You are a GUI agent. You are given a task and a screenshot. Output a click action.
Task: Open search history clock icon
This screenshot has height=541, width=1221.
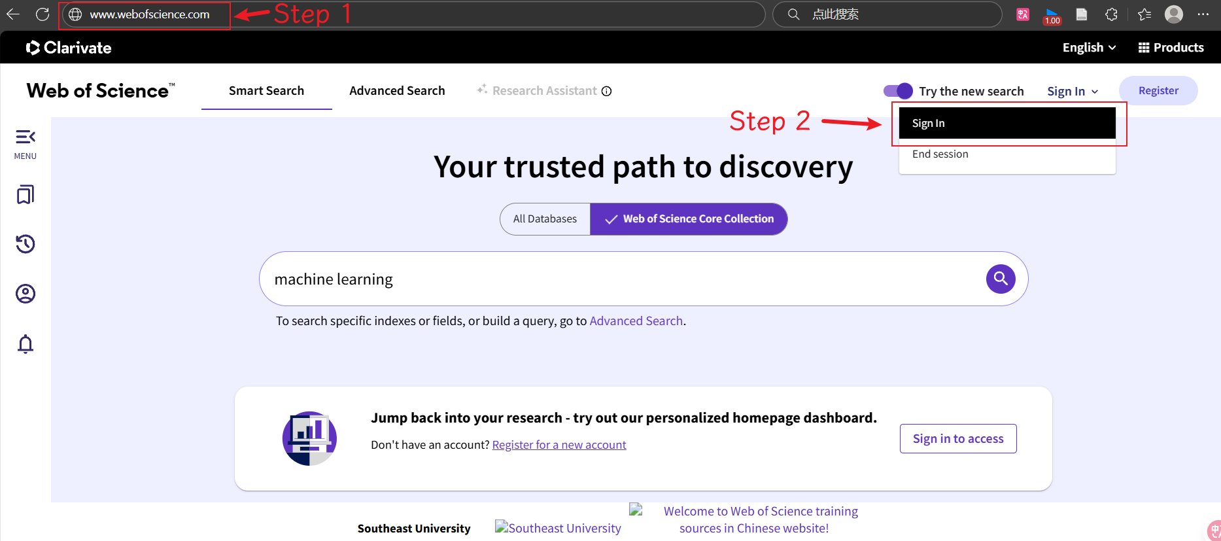coord(26,244)
